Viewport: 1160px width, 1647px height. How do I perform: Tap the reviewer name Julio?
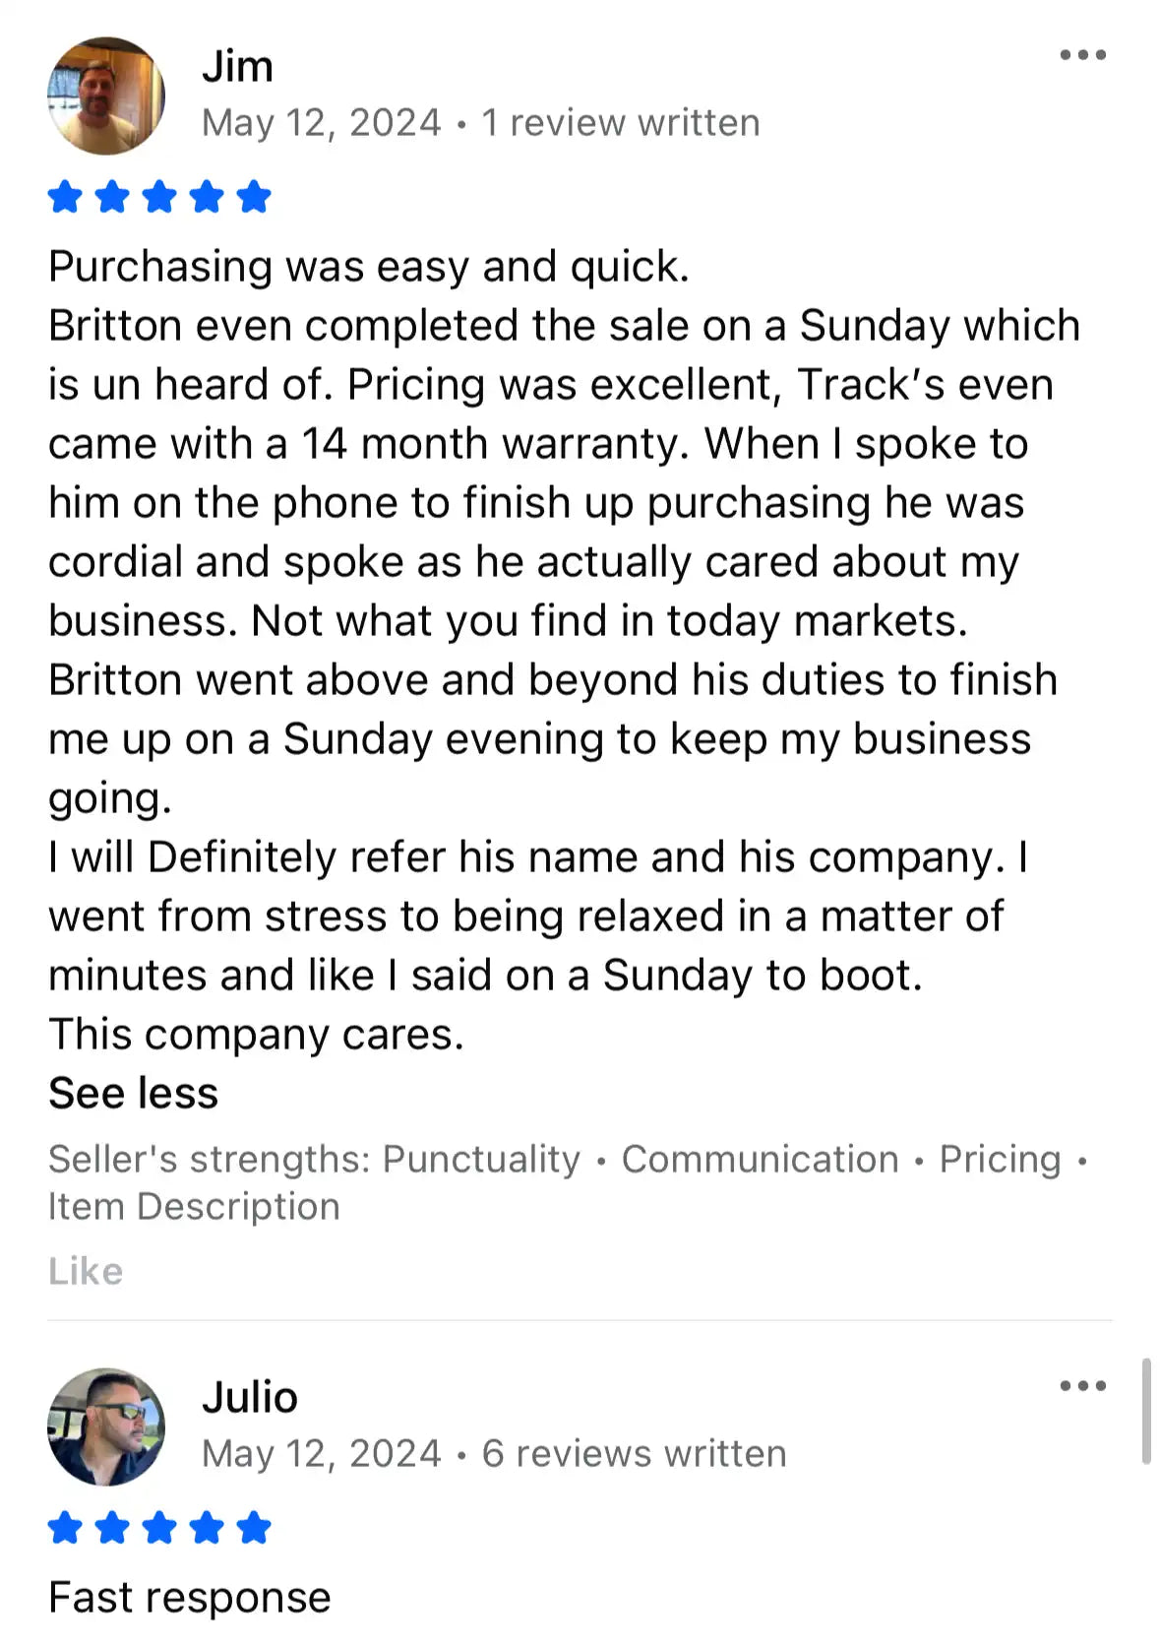click(x=250, y=1398)
